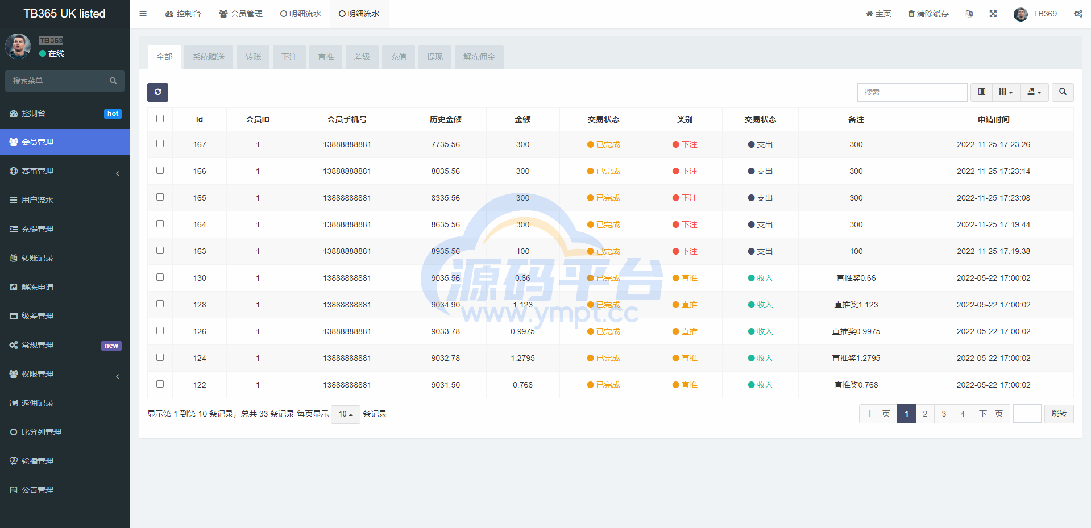Image resolution: width=1091 pixels, height=528 pixels.
Task: Click 清除缓存 clear cache in header
Action: pyautogui.click(x=928, y=14)
